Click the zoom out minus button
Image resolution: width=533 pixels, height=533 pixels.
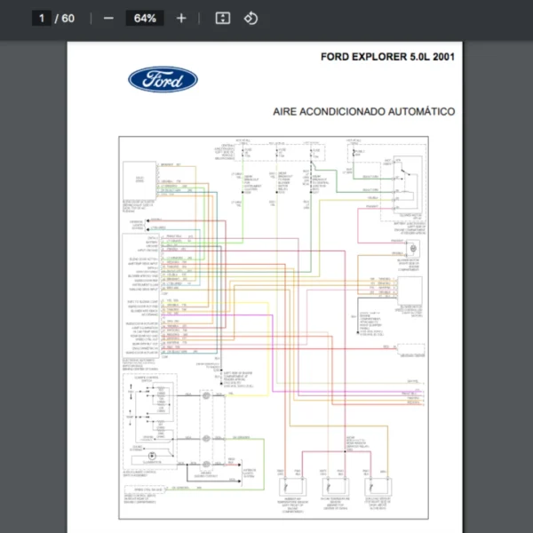tap(108, 18)
